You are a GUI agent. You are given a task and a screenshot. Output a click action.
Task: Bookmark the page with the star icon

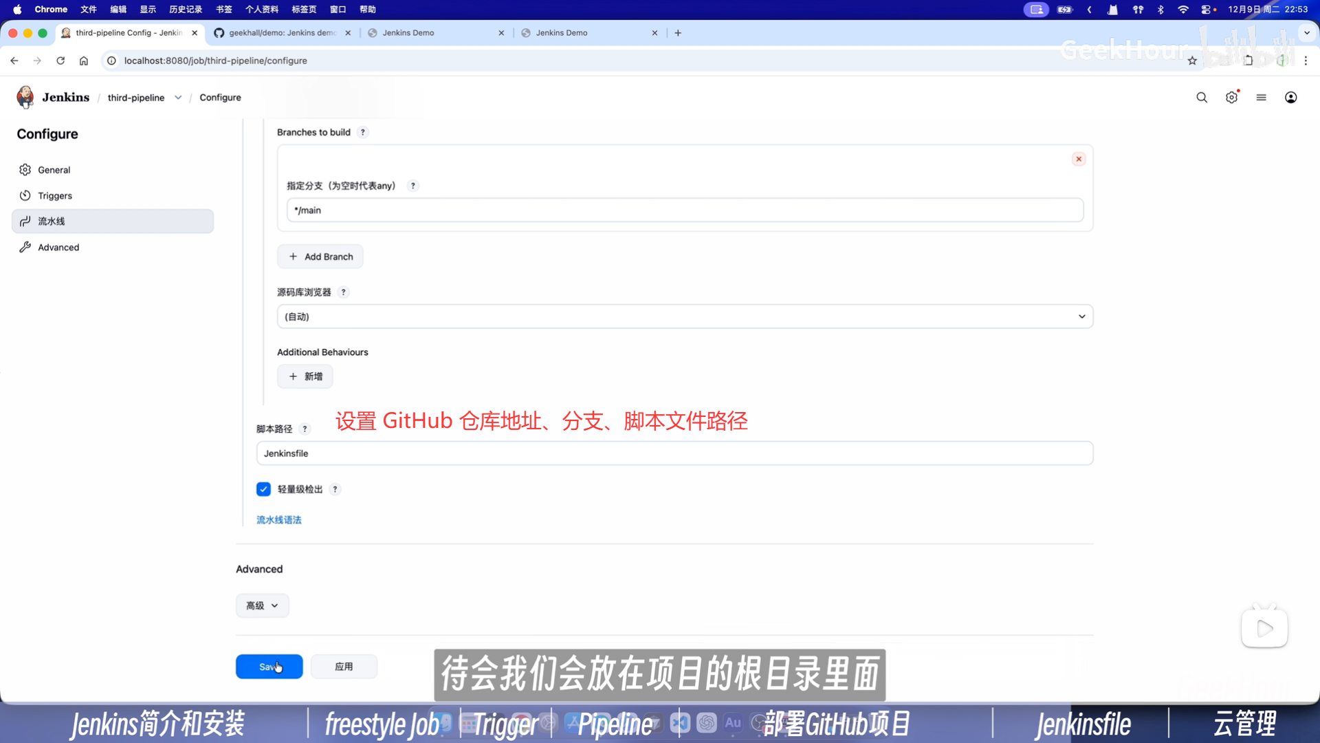click(x=1191, y=61)
